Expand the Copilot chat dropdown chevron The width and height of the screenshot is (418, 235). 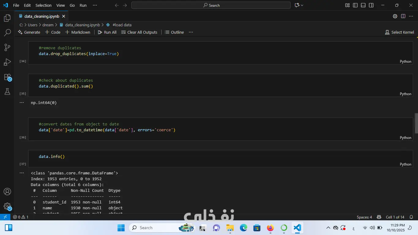[x=302, y=5]
